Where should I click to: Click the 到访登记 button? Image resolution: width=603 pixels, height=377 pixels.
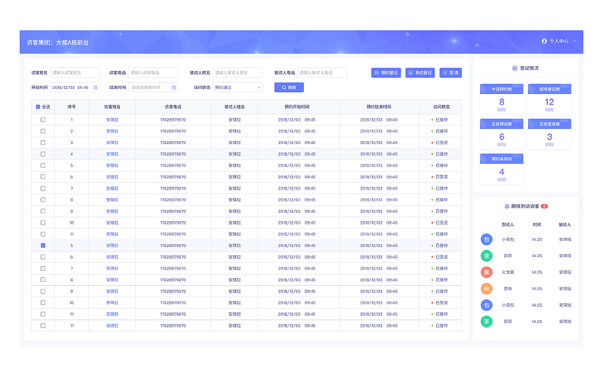tap(420, 73)
